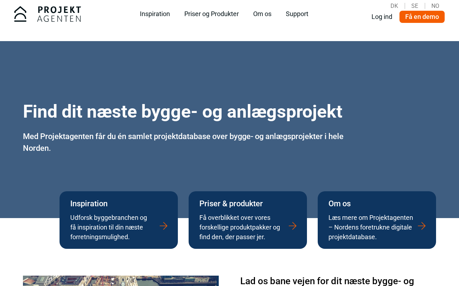Screen dimensions: 459x286
Task: Click the arrow icon on Inspiration card
Action: tap(164, 226)
